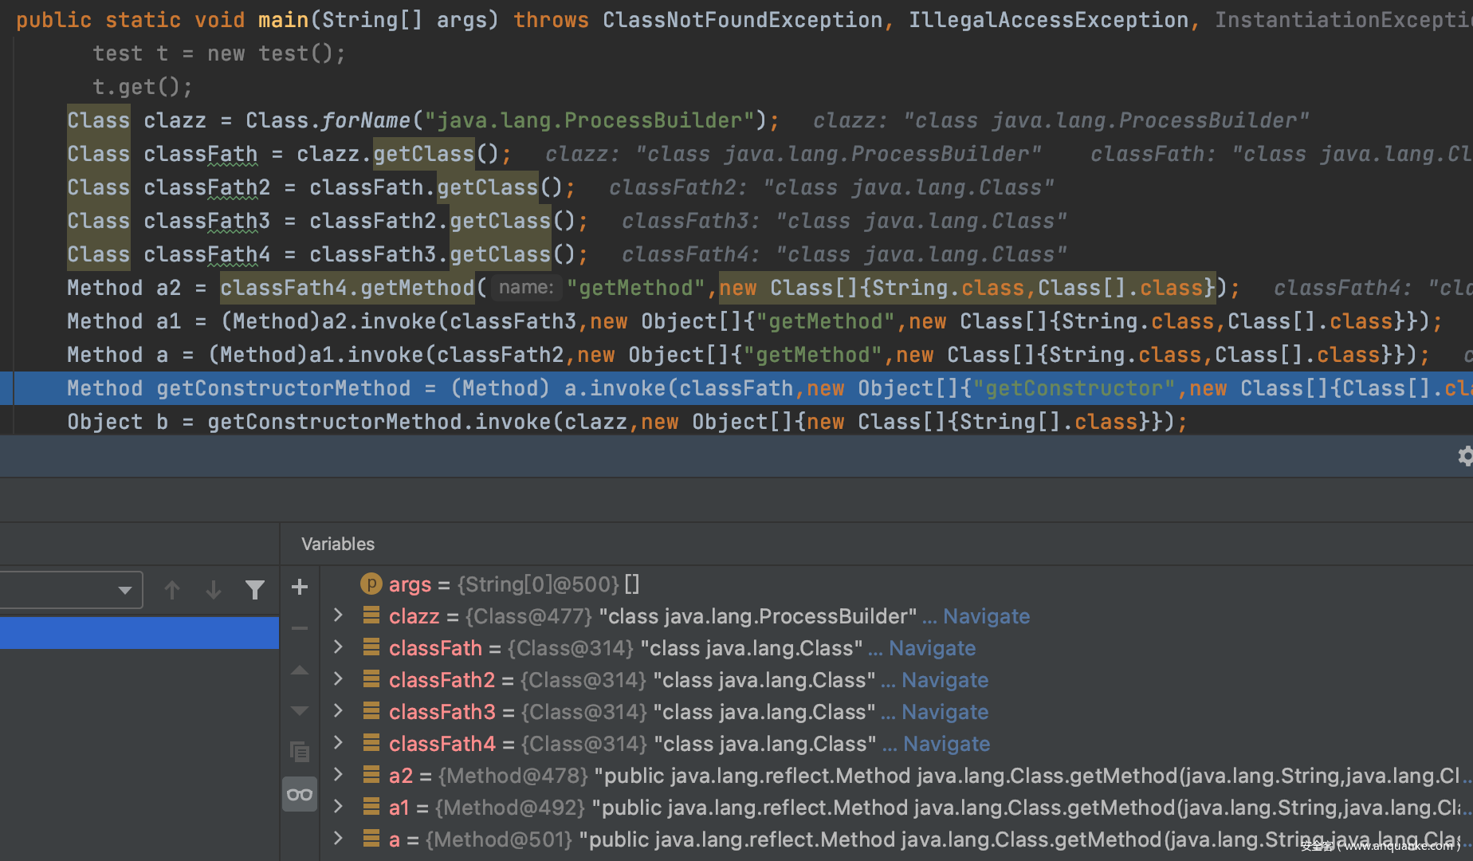Select previous frame with up arrow

[x=172, y=590]
